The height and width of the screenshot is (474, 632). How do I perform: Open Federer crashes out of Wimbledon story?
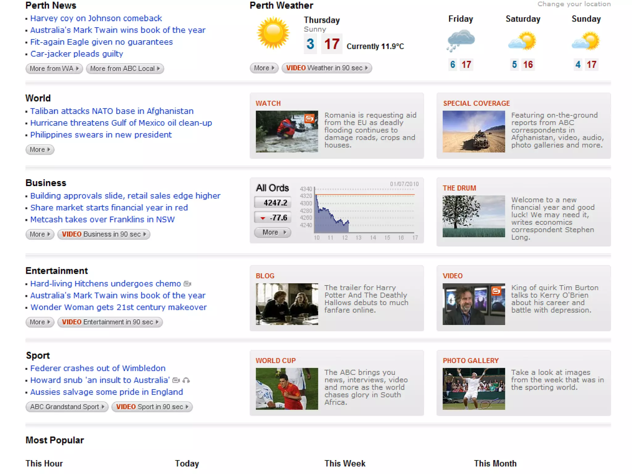pos(98,368)
